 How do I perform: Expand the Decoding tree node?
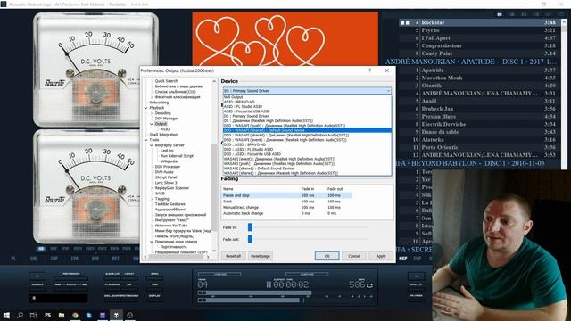(x=152, y=113)
